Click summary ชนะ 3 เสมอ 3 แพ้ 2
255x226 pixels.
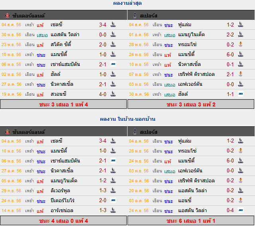coord(191,104)
